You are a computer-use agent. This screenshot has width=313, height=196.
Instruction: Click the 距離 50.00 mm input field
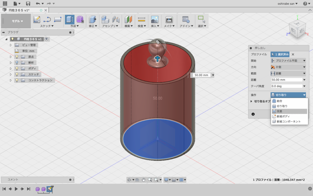tap(287, 80)
